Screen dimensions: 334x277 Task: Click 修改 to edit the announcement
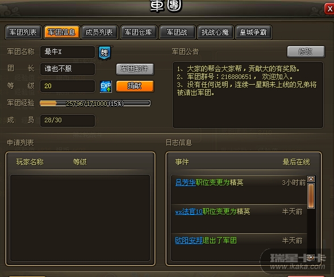coord(306,52)
